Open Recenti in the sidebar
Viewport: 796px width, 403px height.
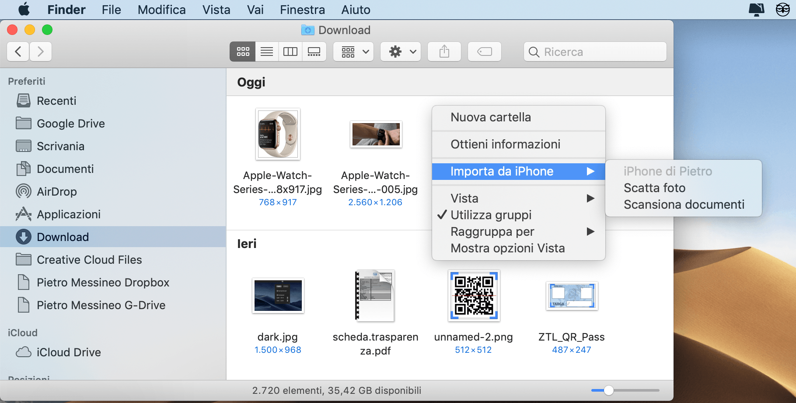click(113, 101)
